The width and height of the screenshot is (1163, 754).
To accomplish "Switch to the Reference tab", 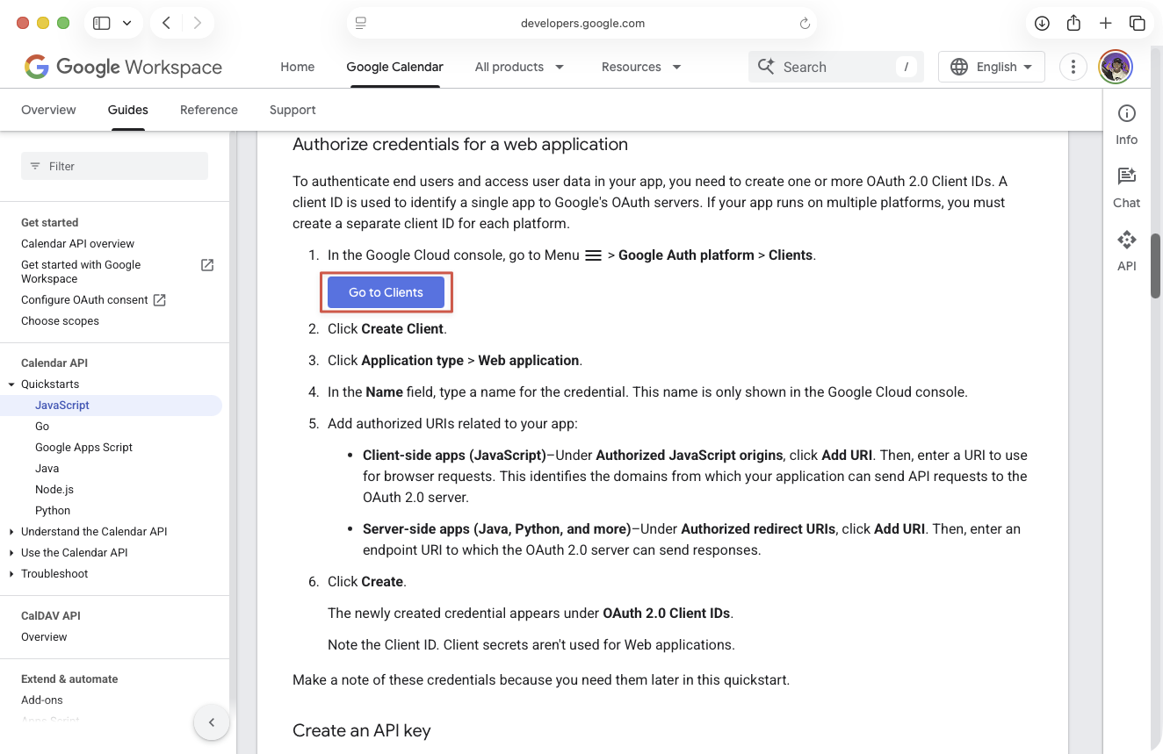I will pos(209,110).
